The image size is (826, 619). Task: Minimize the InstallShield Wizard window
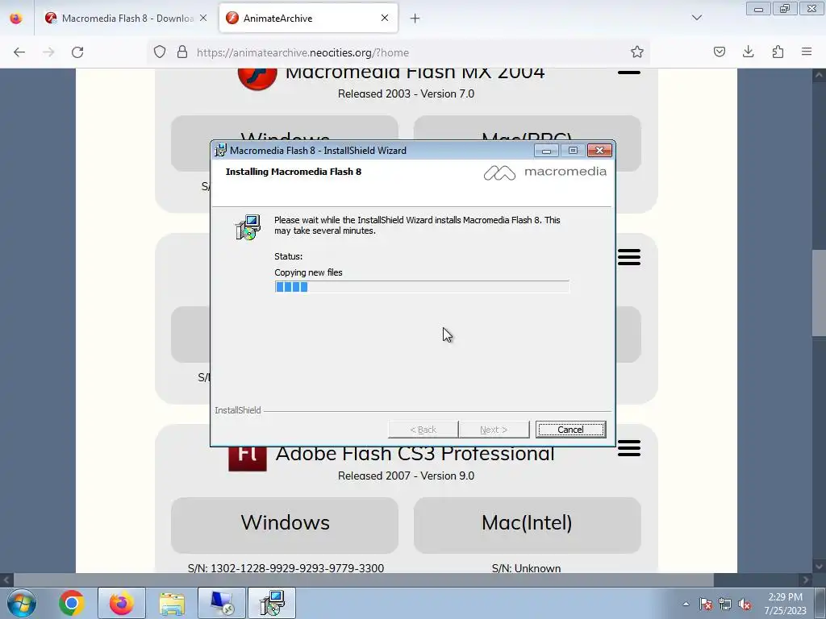click(x=546, y=151)
